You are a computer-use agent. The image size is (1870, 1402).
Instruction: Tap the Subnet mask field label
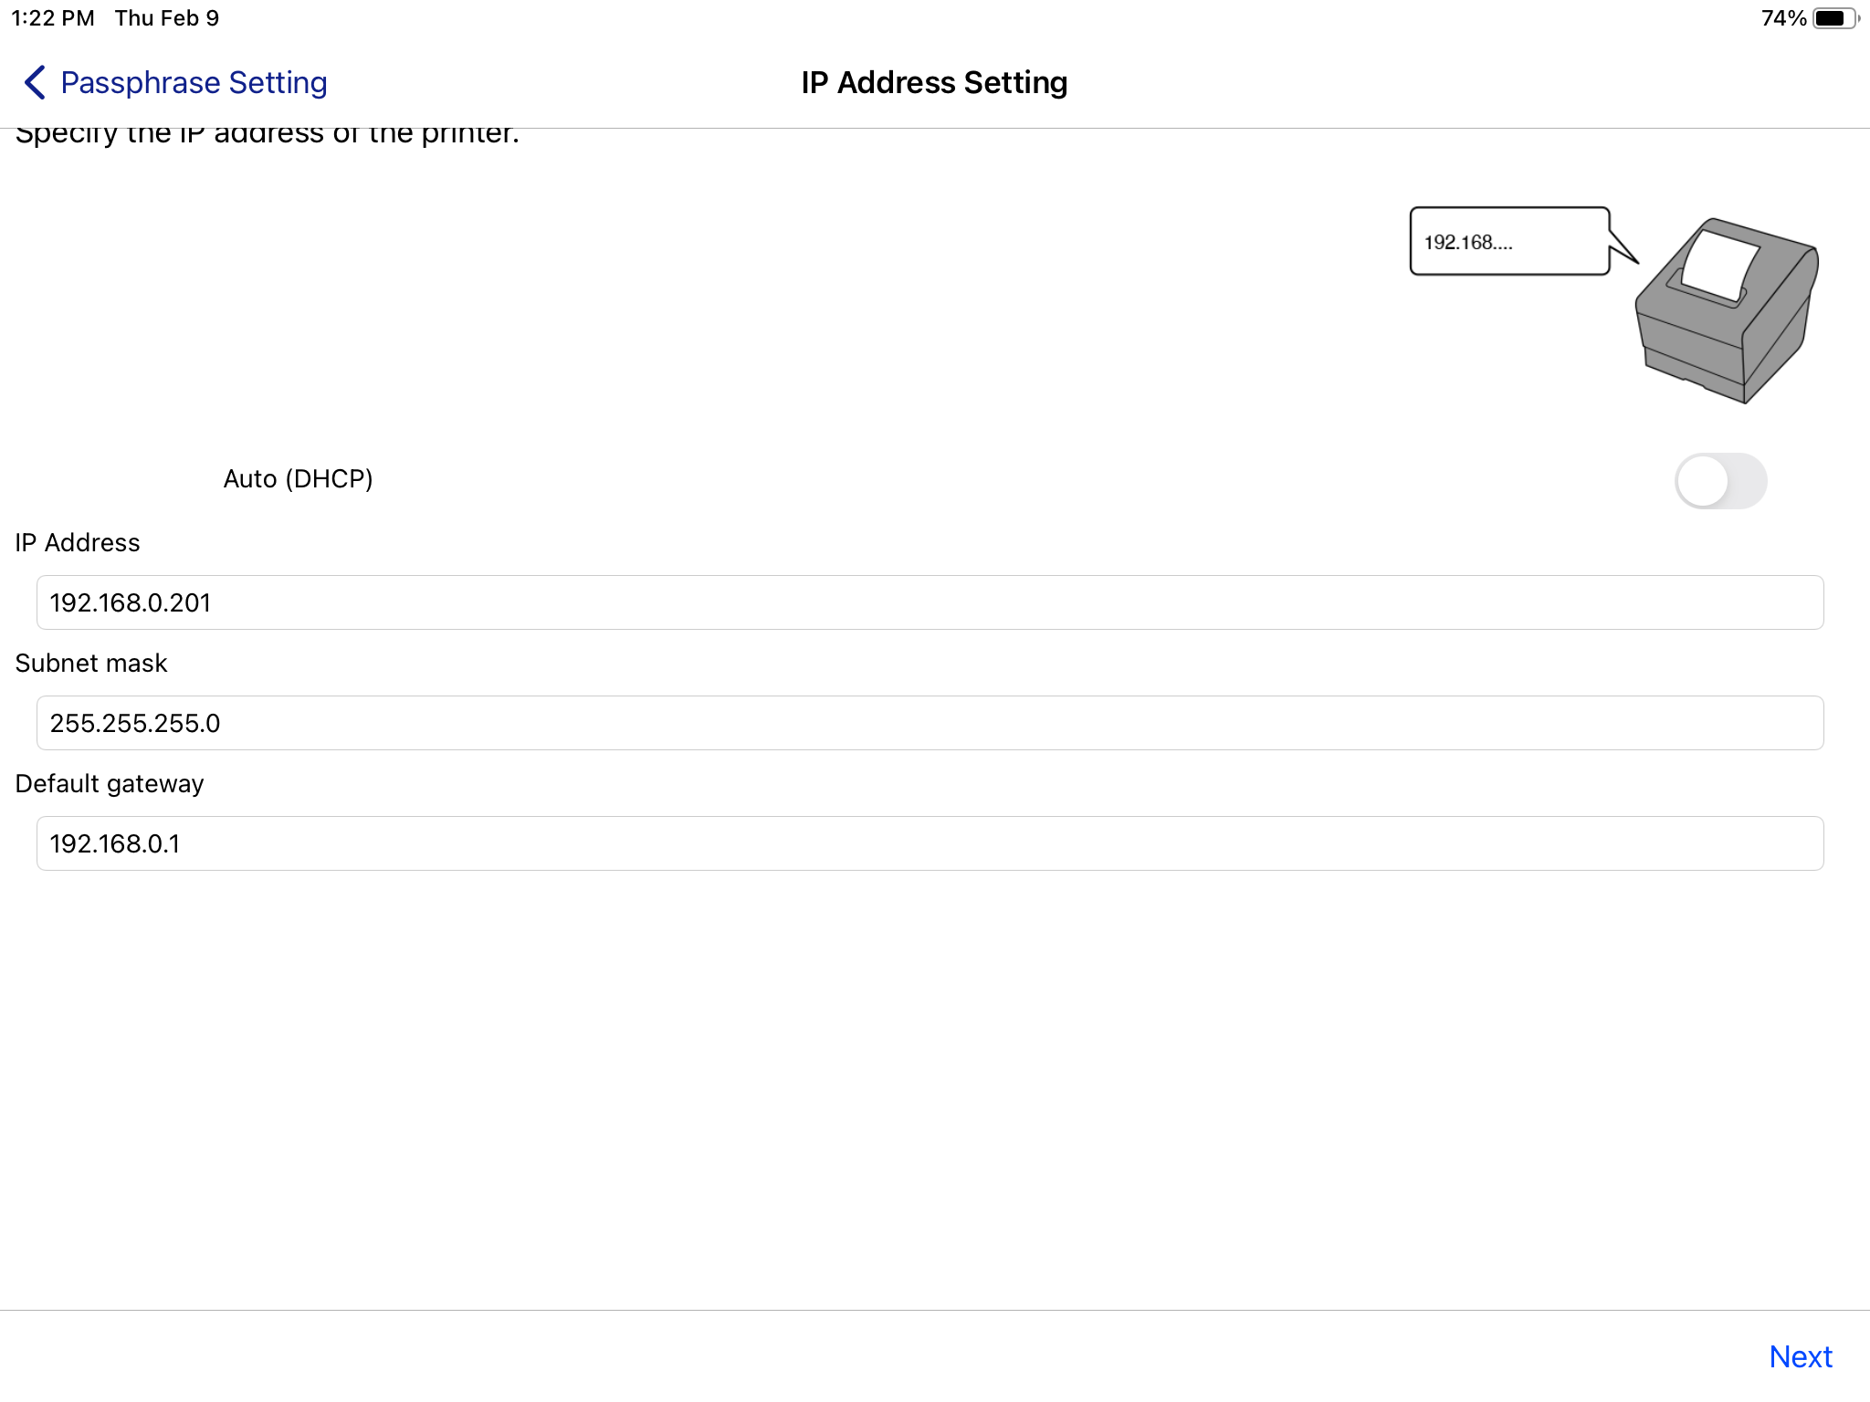tap(91, 664)
